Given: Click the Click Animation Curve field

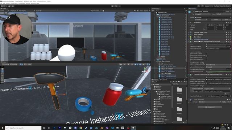Looking at the screenshot, I should coord(219,71).
